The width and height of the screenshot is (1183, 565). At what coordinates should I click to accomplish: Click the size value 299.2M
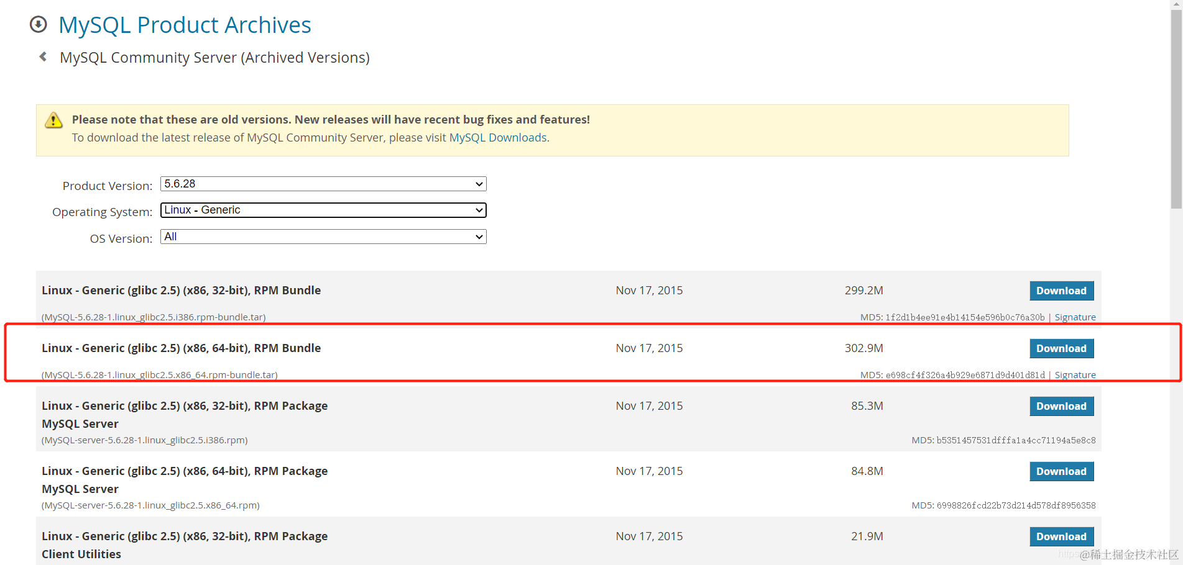click(x=864, y=291)
